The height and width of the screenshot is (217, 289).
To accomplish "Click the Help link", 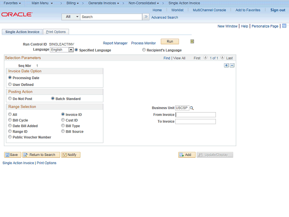I will [x=244, y=26].
